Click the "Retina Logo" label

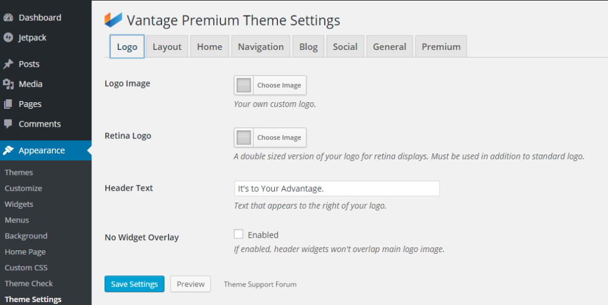coord(128,136)
